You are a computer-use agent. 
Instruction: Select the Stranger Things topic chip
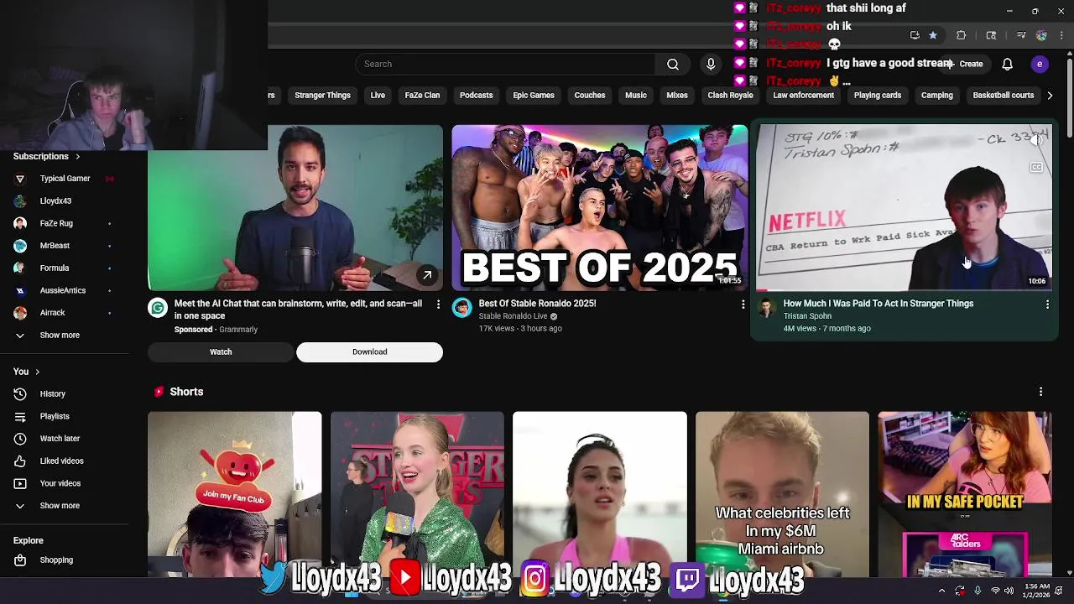point(322,96)
